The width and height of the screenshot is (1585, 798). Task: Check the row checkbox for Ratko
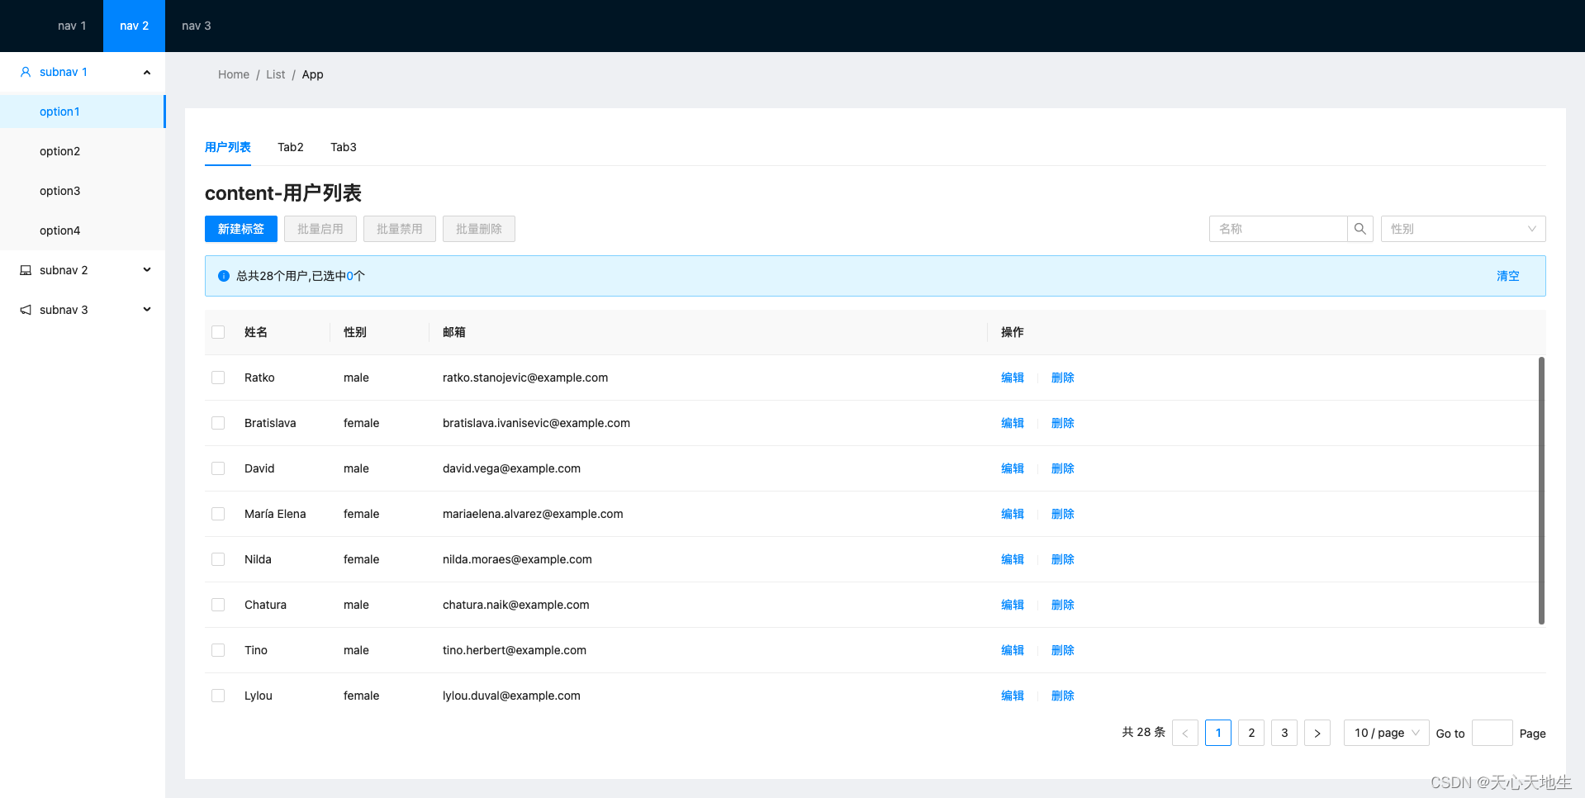click(x=218, y=378)
